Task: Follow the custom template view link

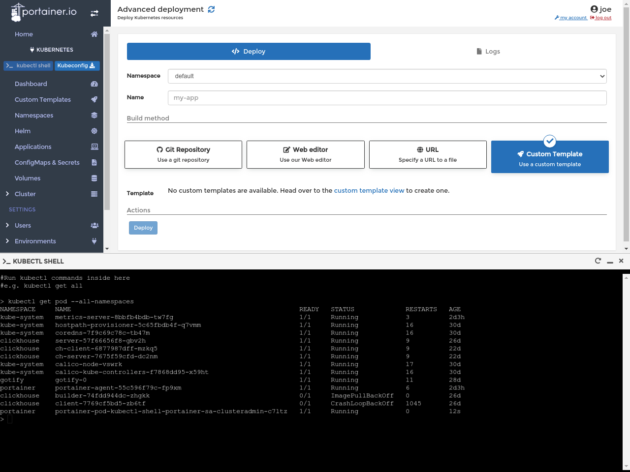Action: point(369,191)
